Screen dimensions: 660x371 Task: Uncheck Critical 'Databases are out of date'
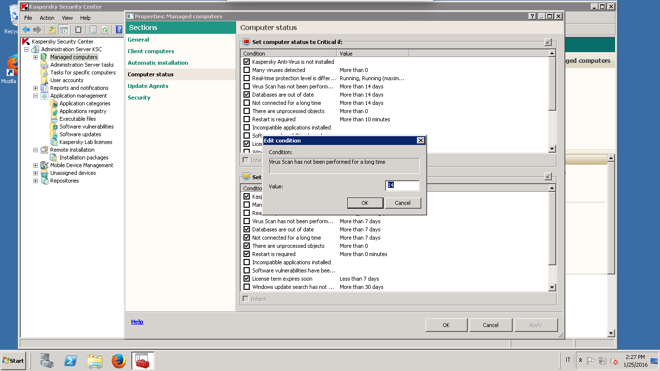(247, 95)
